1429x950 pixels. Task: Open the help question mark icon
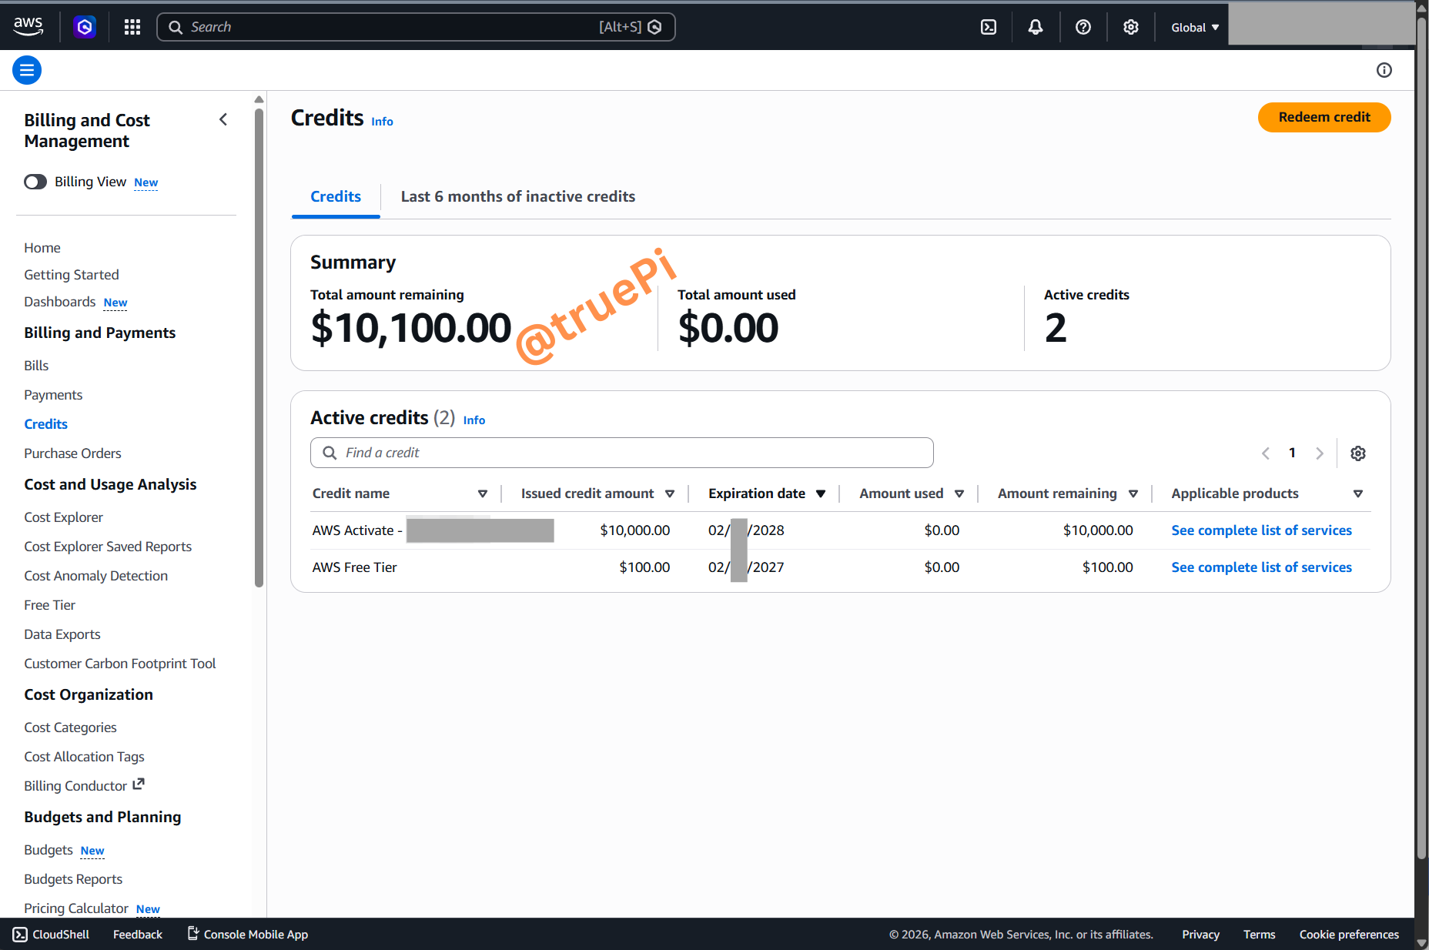point(1083,27)
